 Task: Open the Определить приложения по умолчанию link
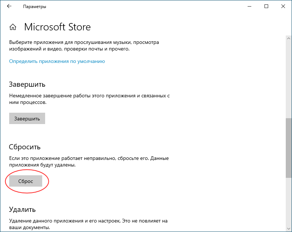[x=57, y=61]
